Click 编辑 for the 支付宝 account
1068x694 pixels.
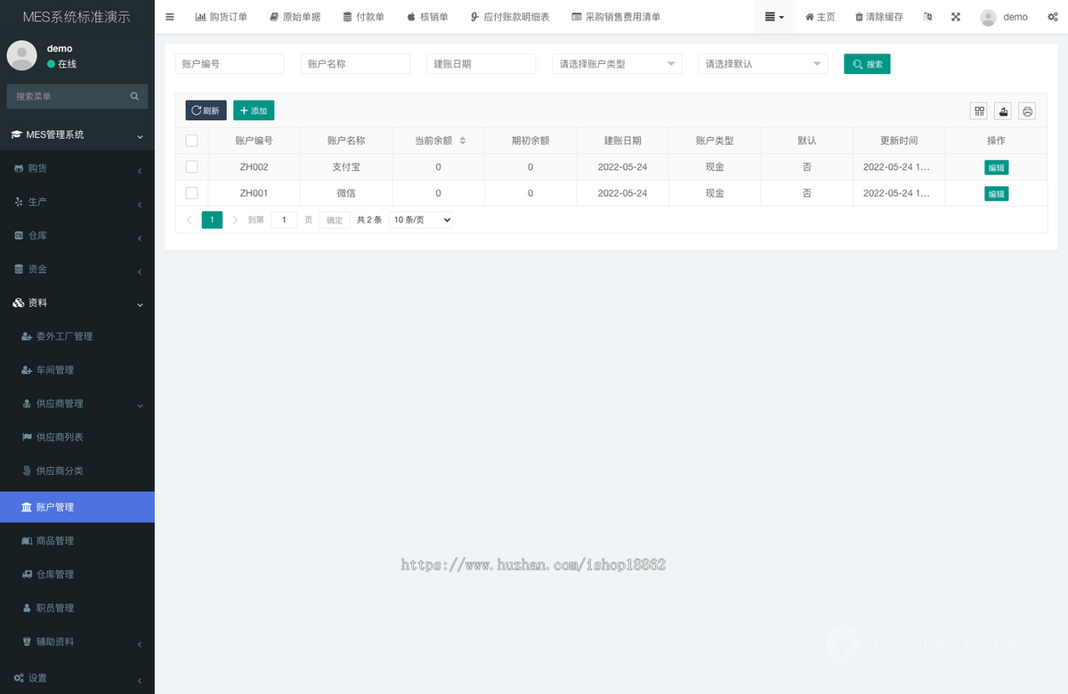(x=996, y=166)
